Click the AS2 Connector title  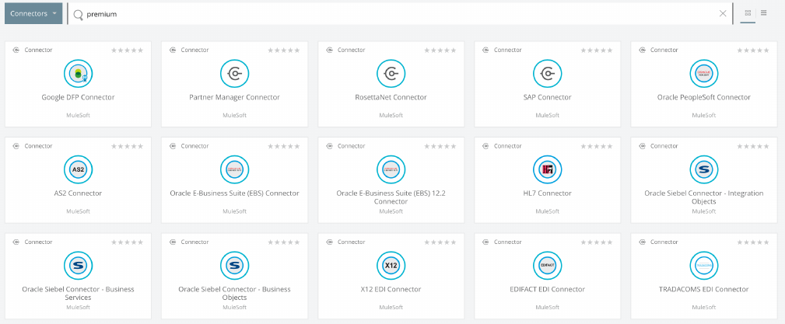(x=78, y=193)
